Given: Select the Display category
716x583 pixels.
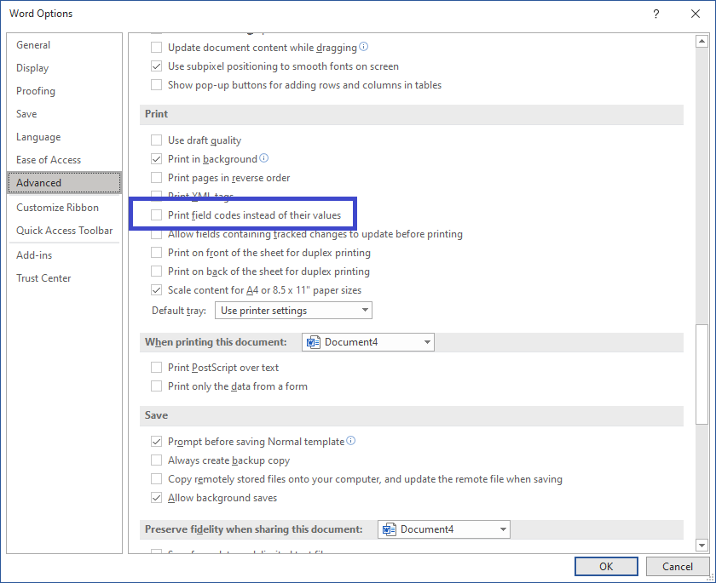Looking at the screenshot, I should tap(65, 68).
